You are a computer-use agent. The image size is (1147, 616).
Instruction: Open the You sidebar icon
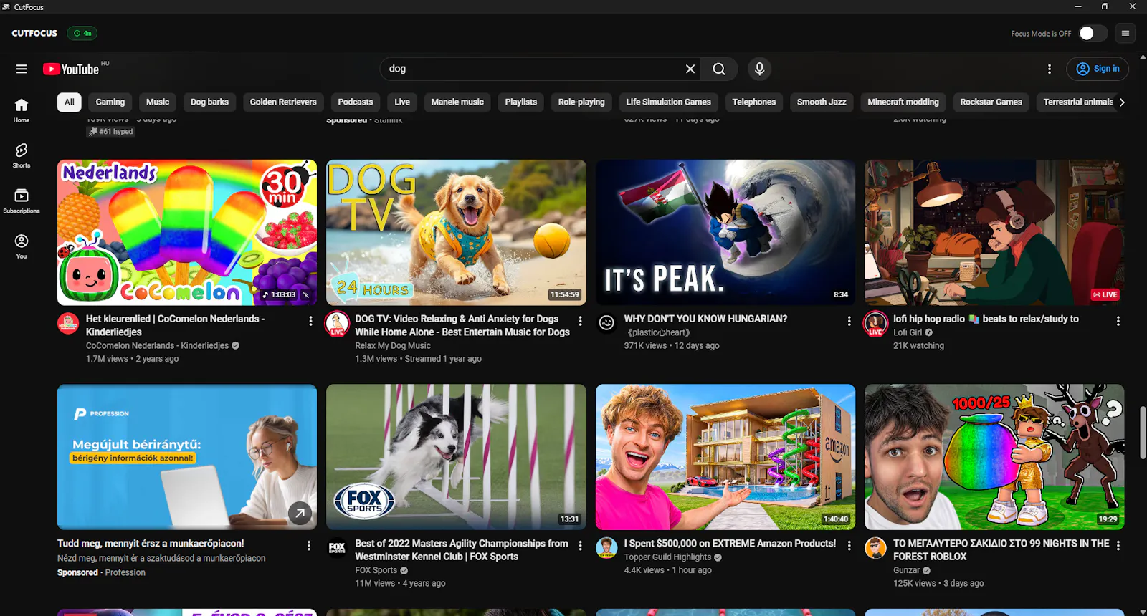click(22, 246)
